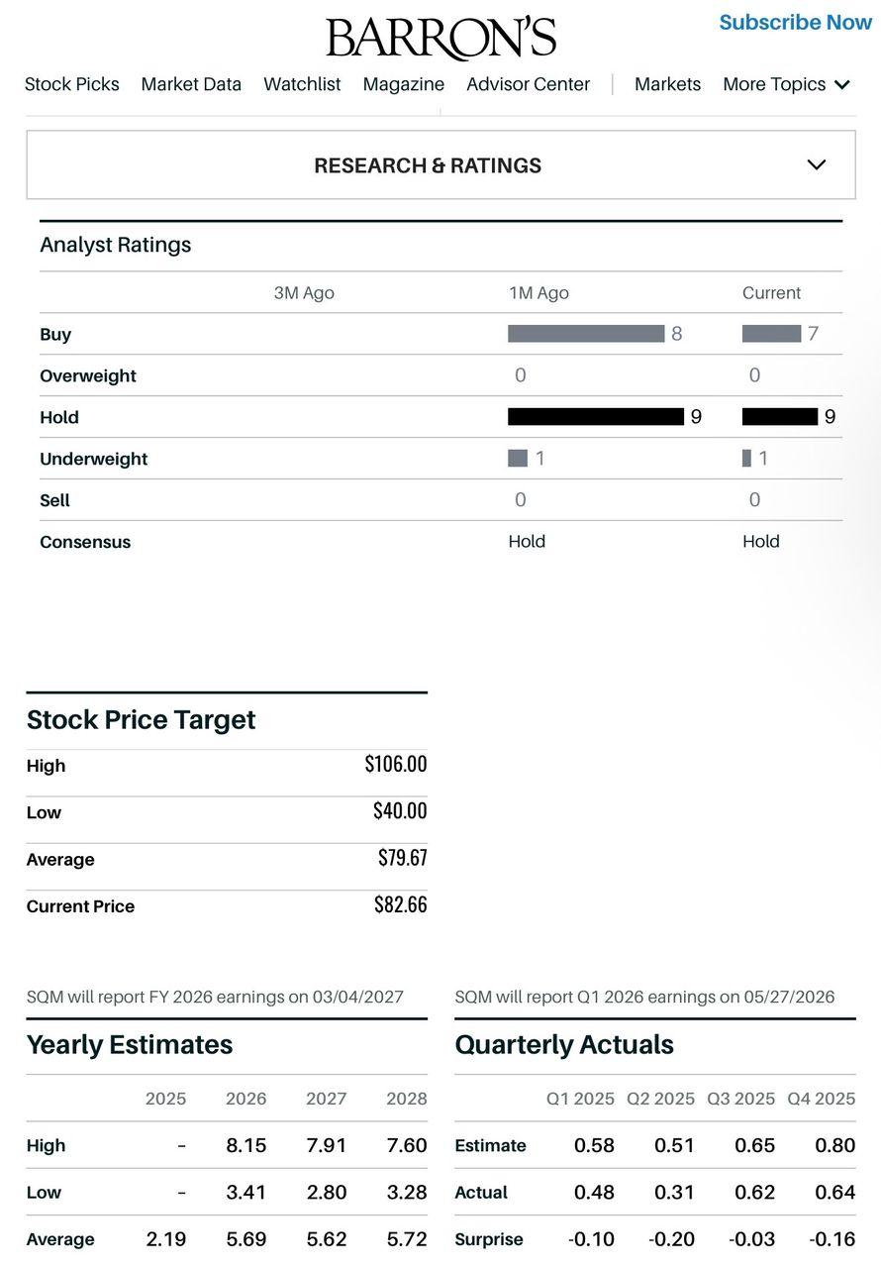Open the Stock Picks section
This screenshot has height=1268, width=881.
click(71, 84)
